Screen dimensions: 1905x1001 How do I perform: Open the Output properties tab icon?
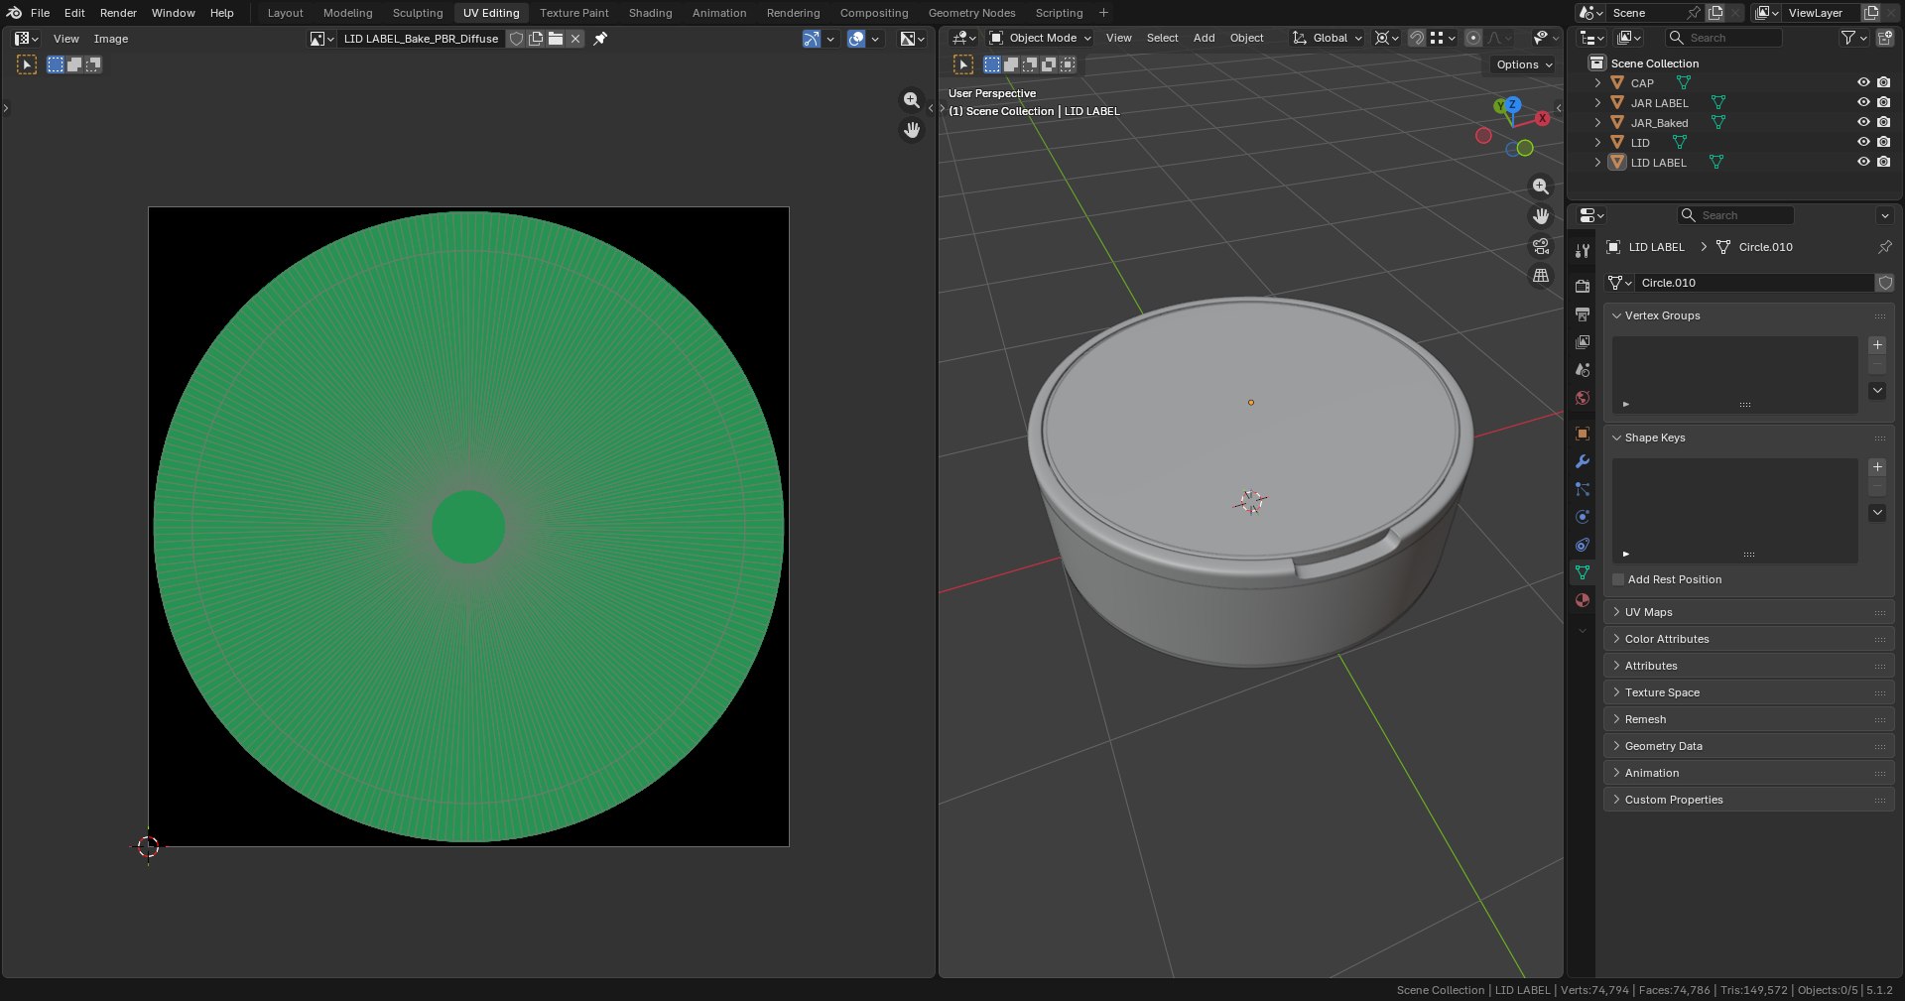[x=1583, y=314]
